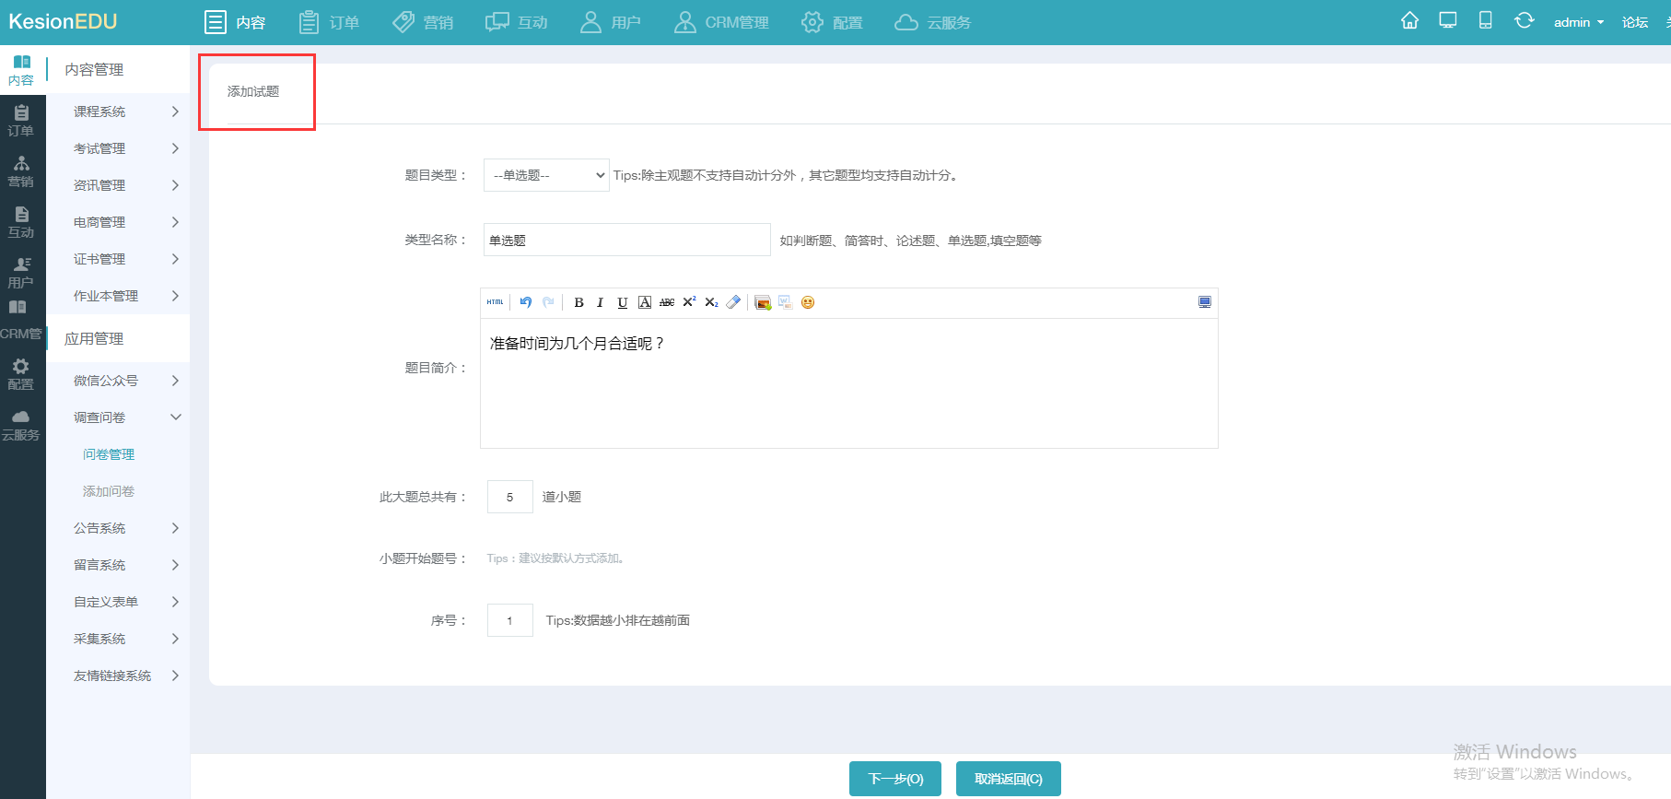Screen dimensions: 1671x799
Task: Click the 下一步(O) button
Action: pyautogui.click(x=894, y=779)
